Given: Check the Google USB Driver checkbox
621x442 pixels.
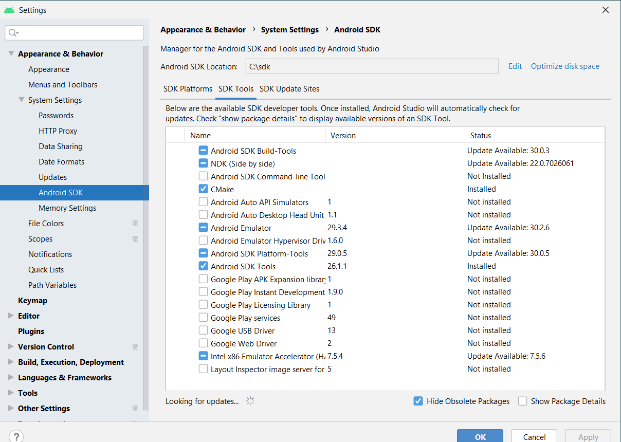Looking at the screenshot, I should (203, 330).
